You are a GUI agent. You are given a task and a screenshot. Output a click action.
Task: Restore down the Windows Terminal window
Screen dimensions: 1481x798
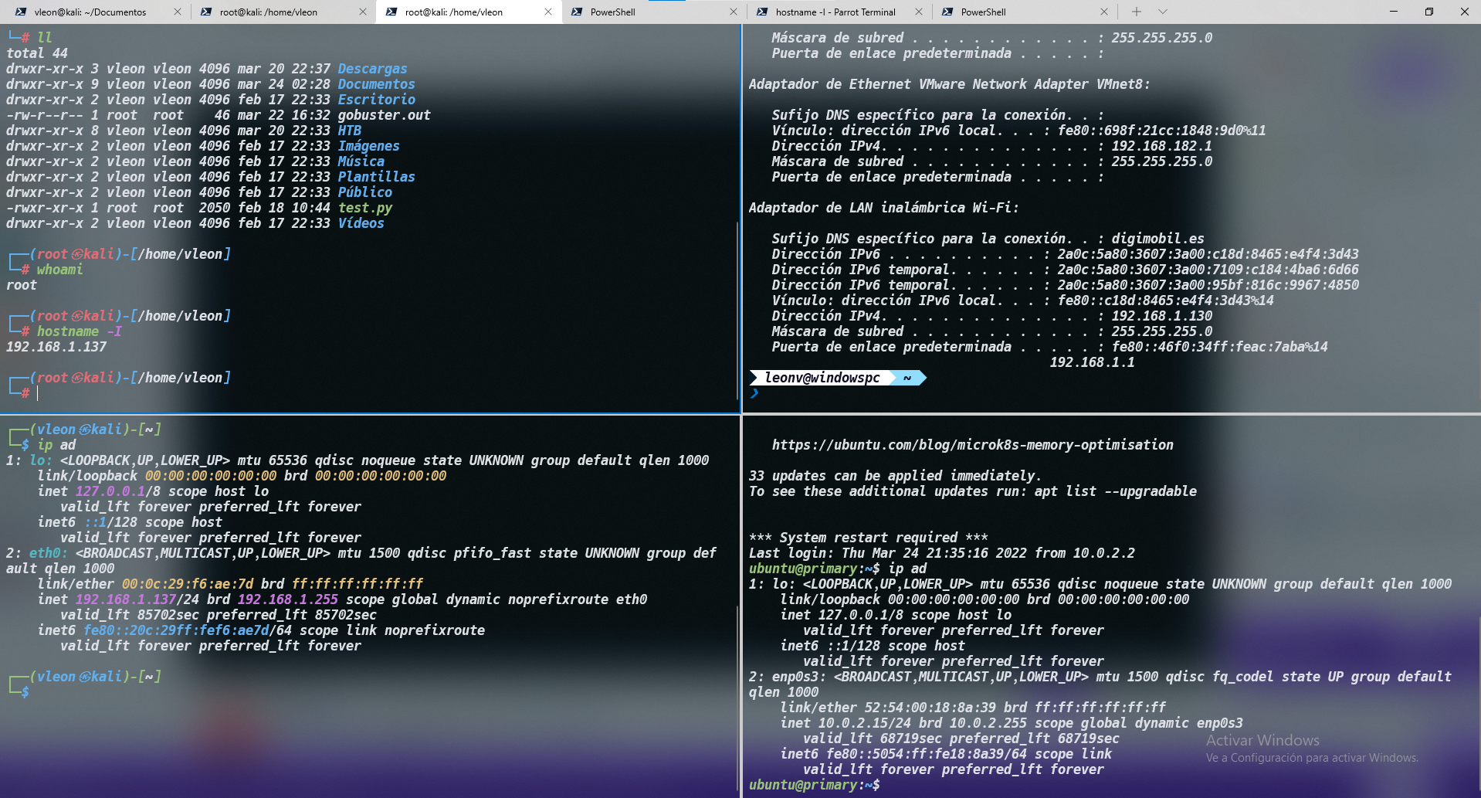(x=1429, y=12)
